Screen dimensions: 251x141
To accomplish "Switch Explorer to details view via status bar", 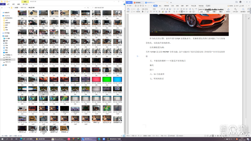I will click(x=122, y=136).
